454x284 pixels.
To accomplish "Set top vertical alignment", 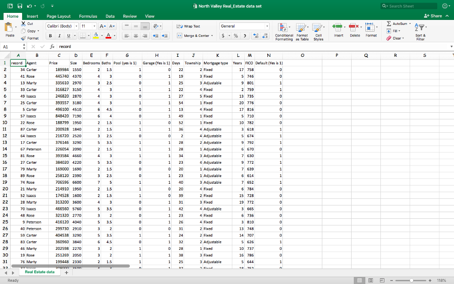I will tap(126, 26).
